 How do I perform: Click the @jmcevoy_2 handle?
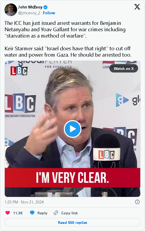[29, 13]
